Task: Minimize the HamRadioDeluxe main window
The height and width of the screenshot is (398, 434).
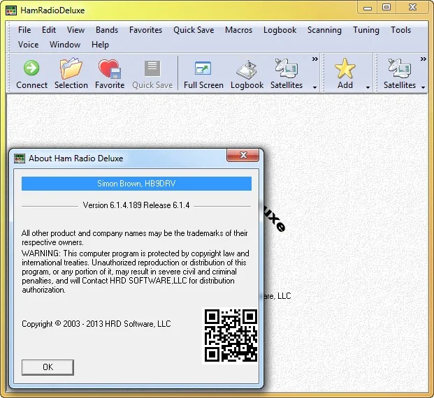Action: coord(368,8)
